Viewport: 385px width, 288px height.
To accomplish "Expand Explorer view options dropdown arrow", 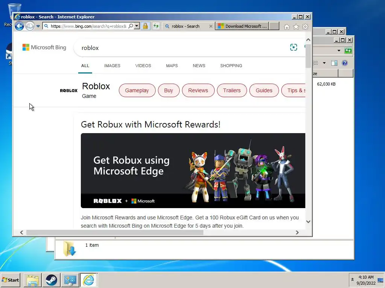I will [324, 63].
